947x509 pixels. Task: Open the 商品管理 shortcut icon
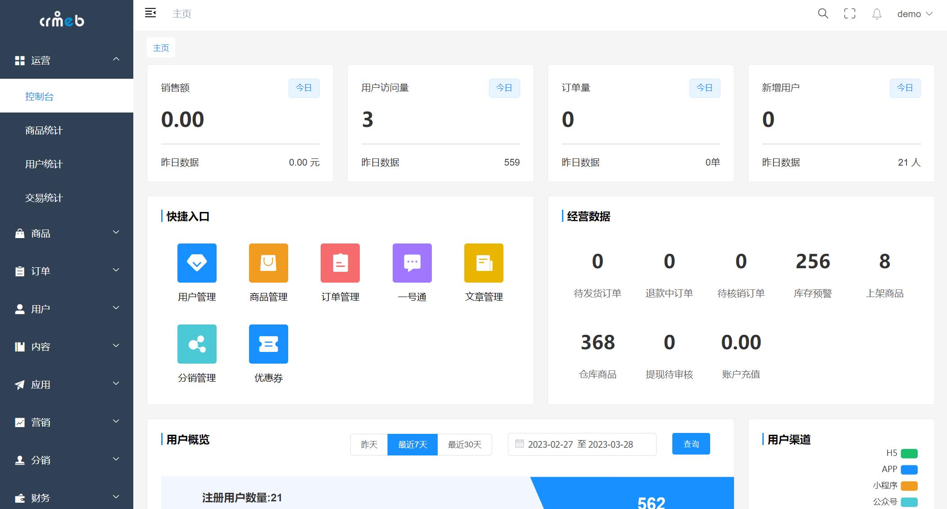tap(268, 263)
